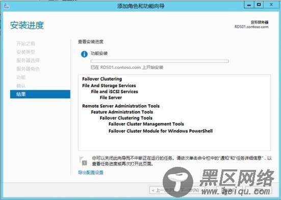The image size is (281, 200).
Task: Maximize the wizard window
Action: point(259,5)
